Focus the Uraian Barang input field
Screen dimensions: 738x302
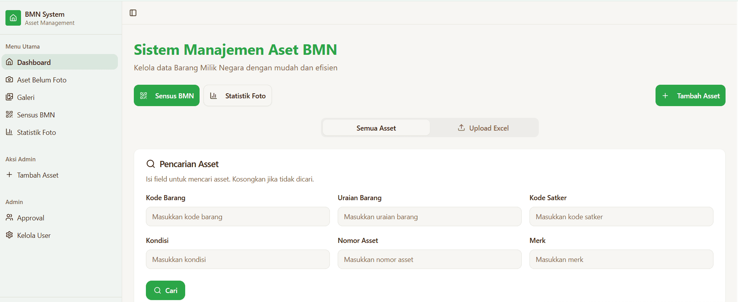(429, 216)
